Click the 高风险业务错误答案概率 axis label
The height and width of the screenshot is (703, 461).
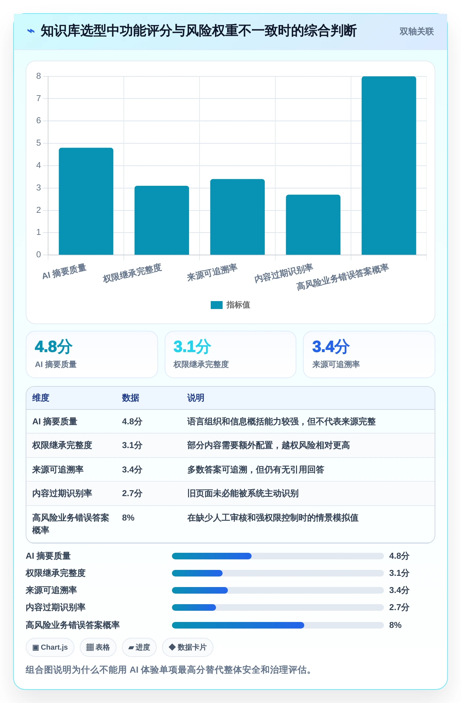click(342, 277)
